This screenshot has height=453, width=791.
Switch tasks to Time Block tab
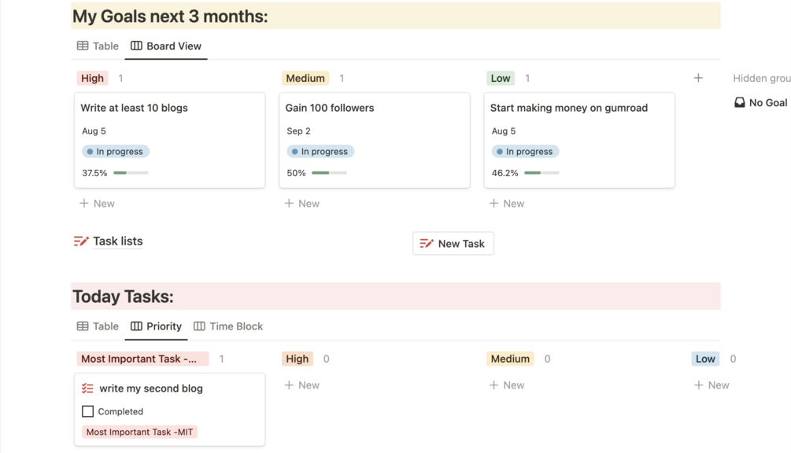click(228, 326)
